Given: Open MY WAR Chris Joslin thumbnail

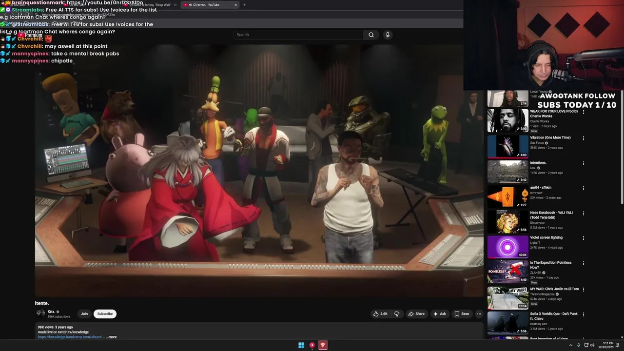Looking at the screenshot, I should coord(507,297).
